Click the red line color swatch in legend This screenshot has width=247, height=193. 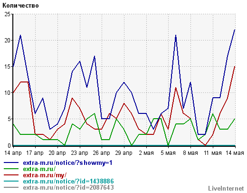11,175
